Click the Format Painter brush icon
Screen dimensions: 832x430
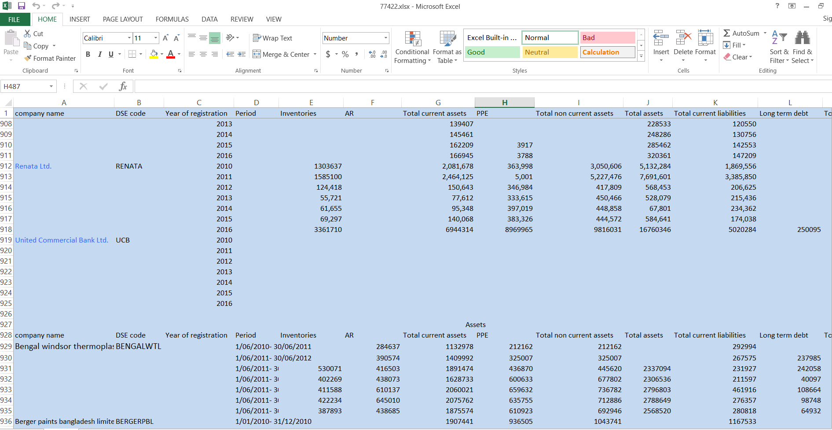[x=28, y=58]
